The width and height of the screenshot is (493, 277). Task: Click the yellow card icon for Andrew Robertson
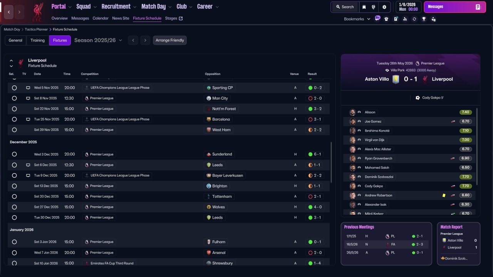pyautogui.click(x=444, y=195)
